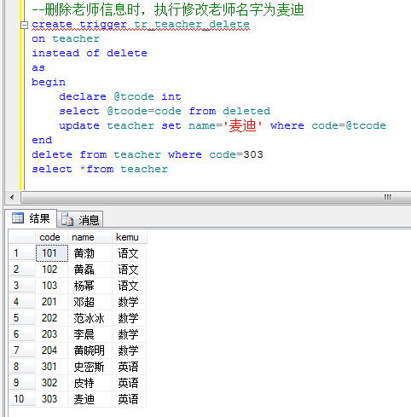Click kemu cell 语文 in row 1

(x=129, y=253)
